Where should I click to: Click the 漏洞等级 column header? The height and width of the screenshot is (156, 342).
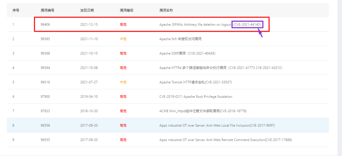127,10
